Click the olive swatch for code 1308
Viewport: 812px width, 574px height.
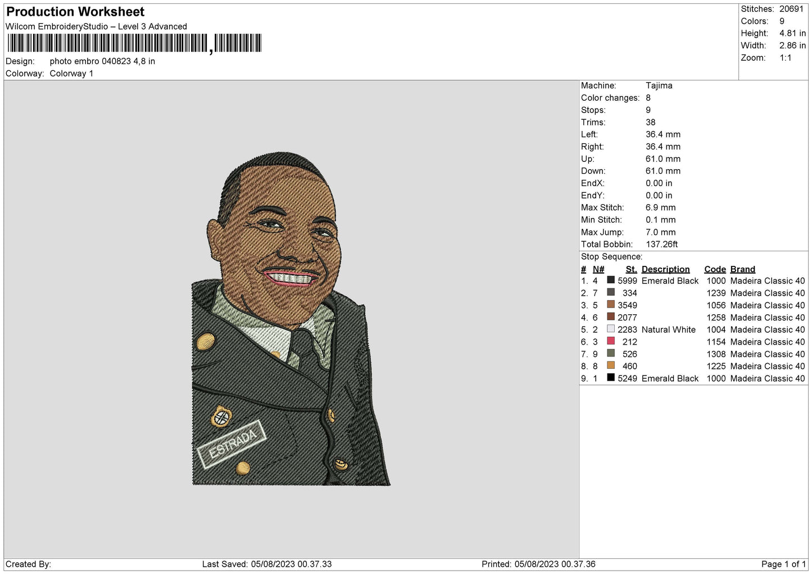[x=611, y=353]
